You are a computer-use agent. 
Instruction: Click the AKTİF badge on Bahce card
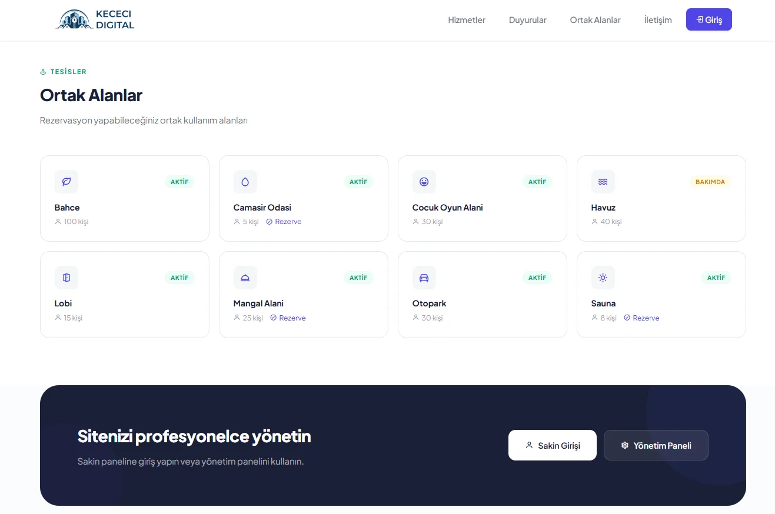coord(179,182)
